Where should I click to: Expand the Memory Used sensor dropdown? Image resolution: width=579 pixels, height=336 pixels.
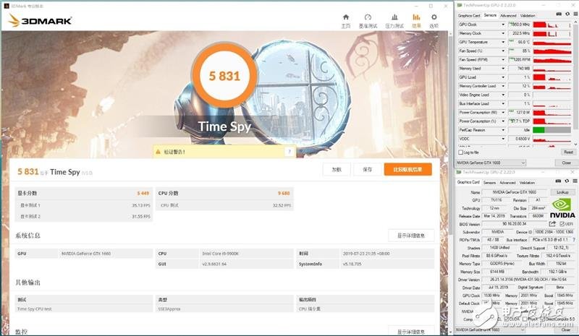click(502, 68)
